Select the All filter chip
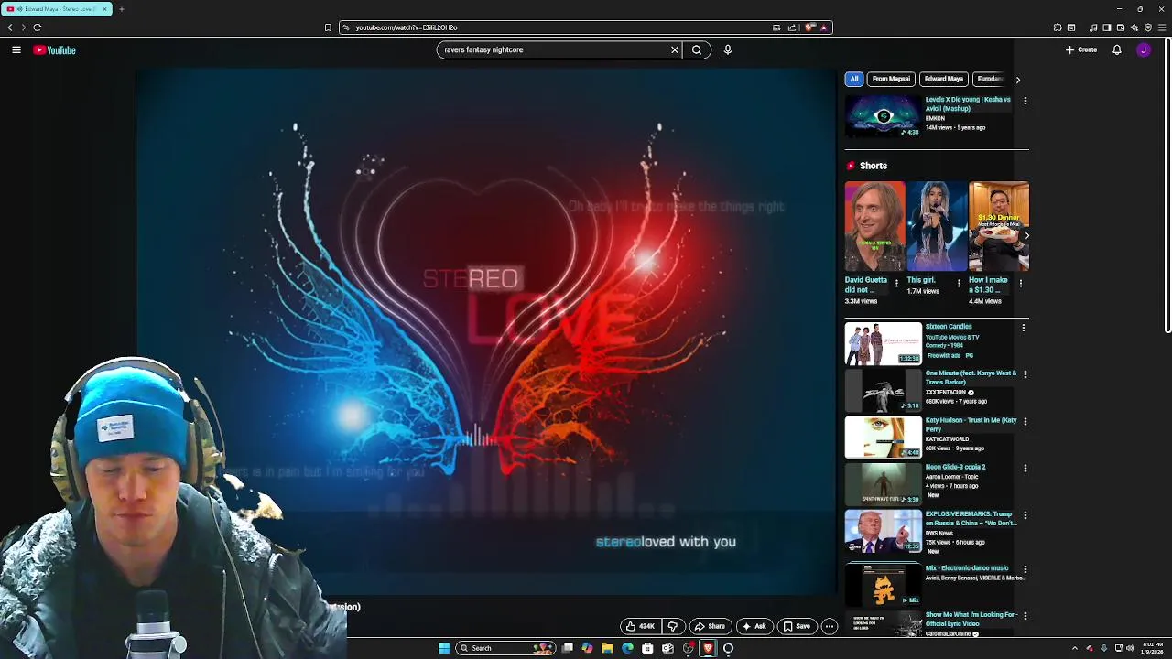Image resolution: width=1172 pixels, height=659 pixels. pos(854,80)
